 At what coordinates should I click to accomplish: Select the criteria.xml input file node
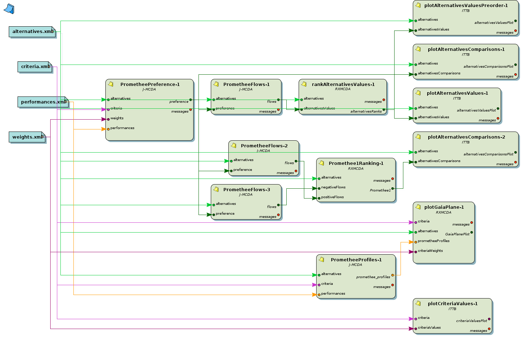click(35, 67)
